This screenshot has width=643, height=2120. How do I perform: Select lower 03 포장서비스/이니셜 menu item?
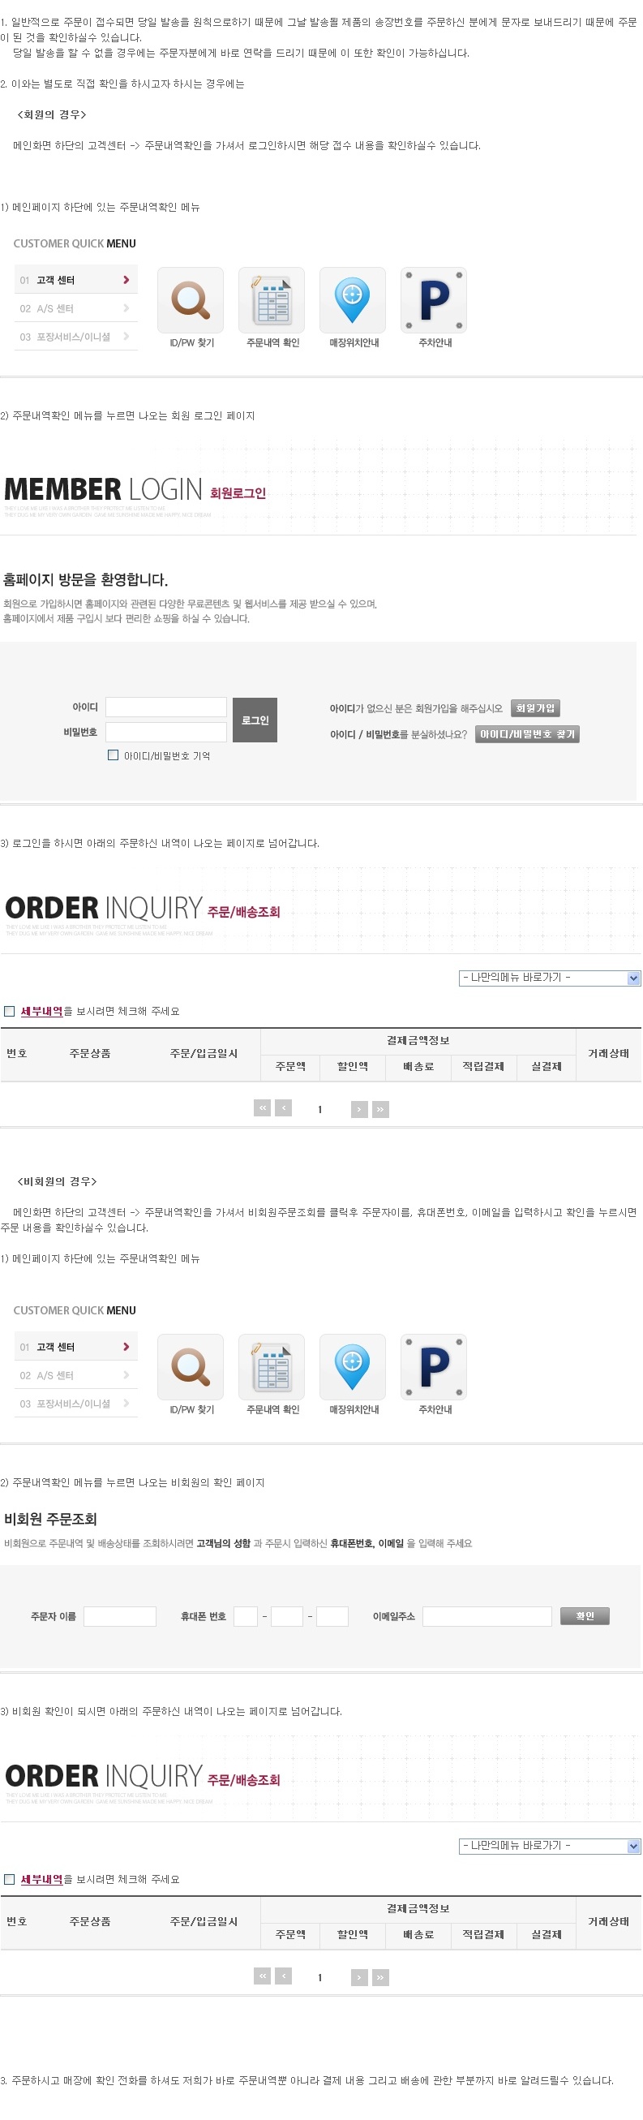click(x=75, y=1403)
